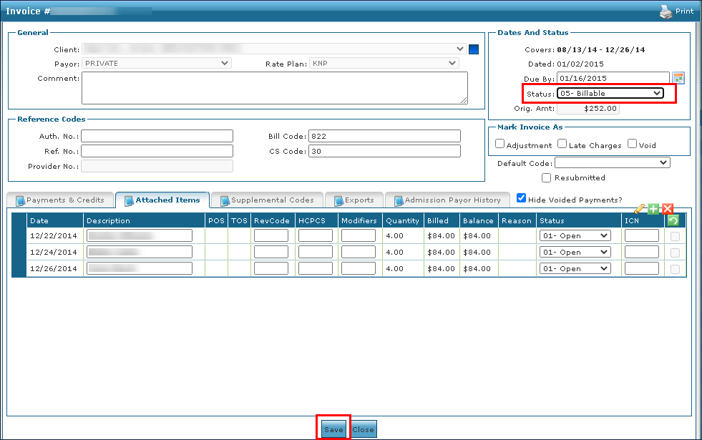Click the green undo arrow in table header
Viewport: 702px width, 440px height.
tap(673, 220)
